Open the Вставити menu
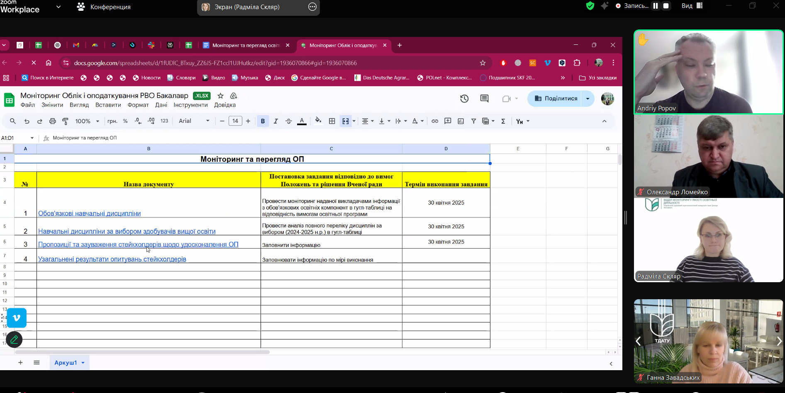 point(108,105)
